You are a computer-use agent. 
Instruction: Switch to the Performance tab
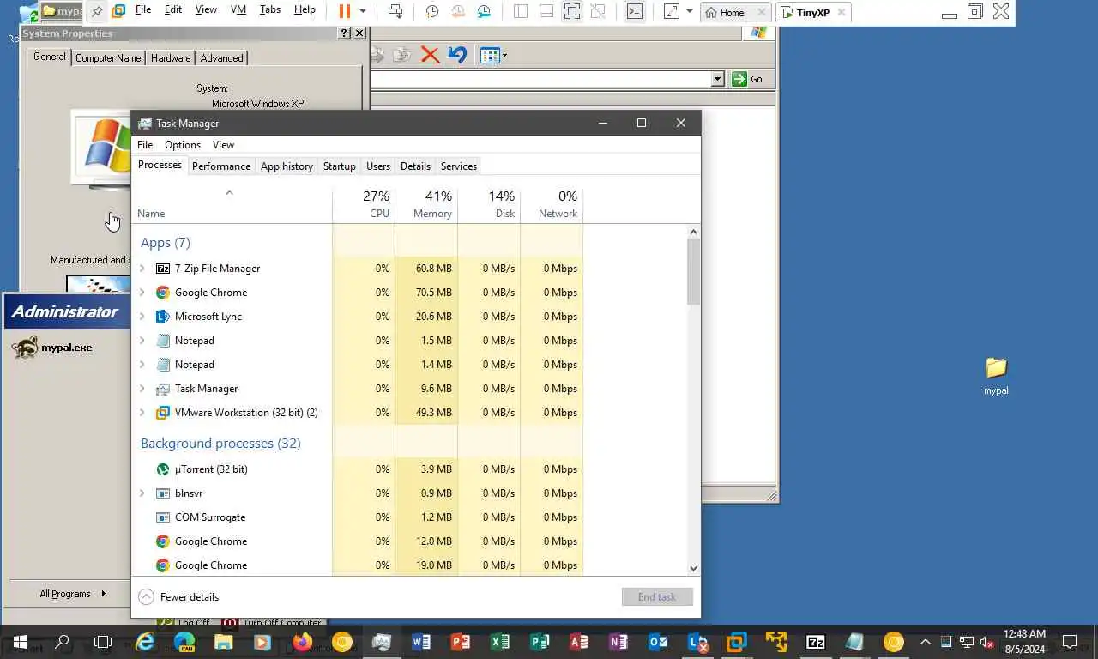coord(221,166)
